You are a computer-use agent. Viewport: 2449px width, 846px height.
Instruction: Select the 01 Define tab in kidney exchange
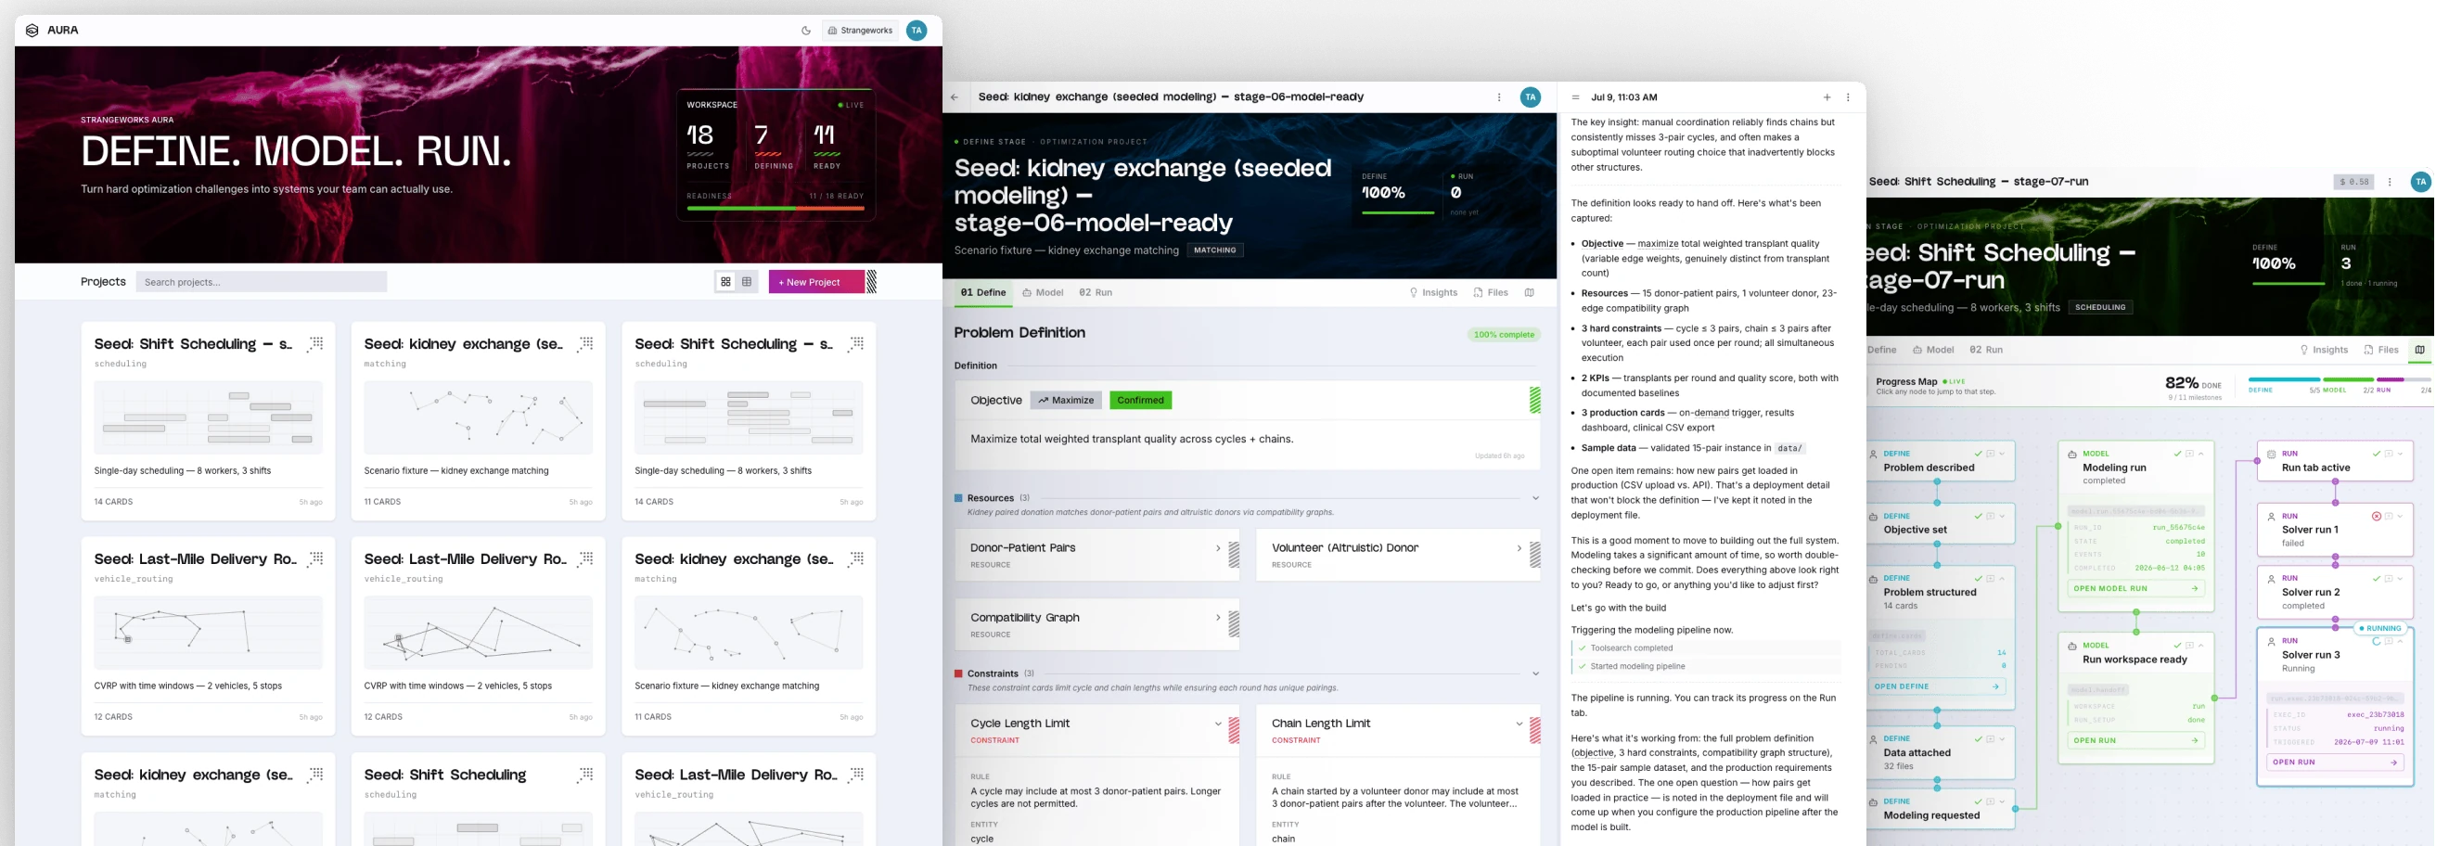(983, 293)
